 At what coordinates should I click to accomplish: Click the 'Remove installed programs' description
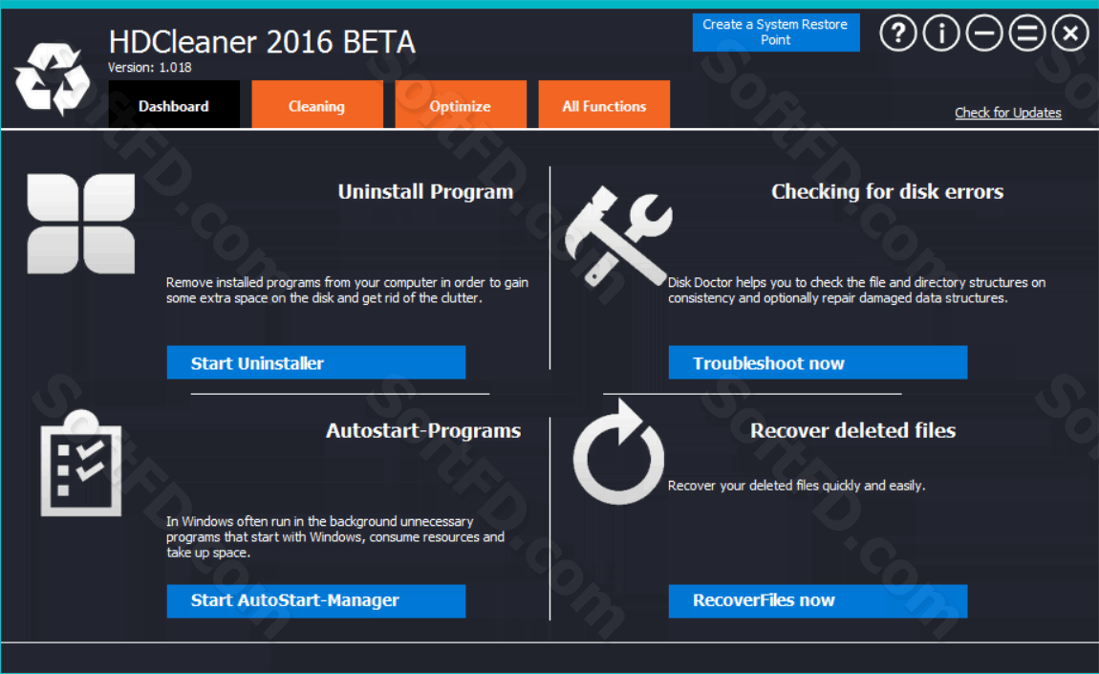347,291
